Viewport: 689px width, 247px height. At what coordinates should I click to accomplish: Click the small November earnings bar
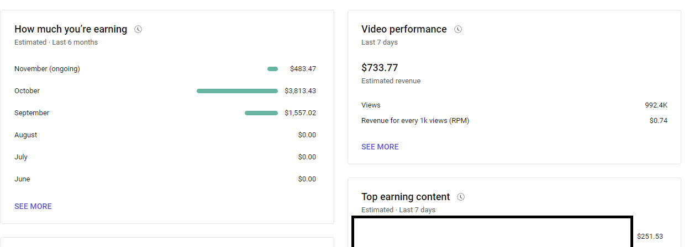point(272,69)
